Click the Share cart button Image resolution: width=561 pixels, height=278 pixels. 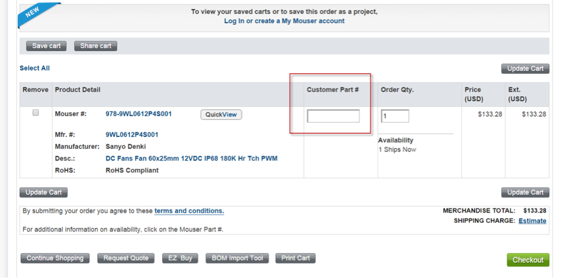point(96,46)
